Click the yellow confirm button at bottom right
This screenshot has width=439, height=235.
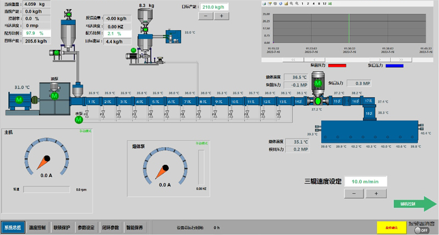[x=391, y=227]
